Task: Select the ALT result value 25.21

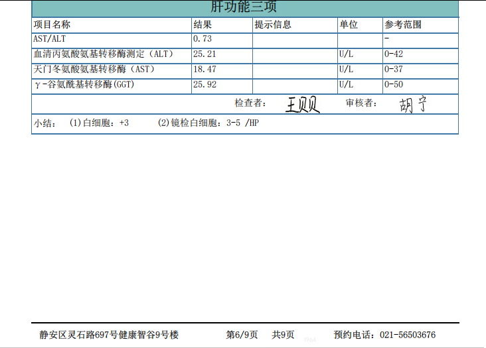Action: (204, 54)
